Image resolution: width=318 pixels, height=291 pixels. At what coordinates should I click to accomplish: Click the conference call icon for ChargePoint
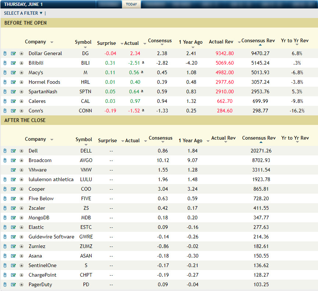point(5,275)
